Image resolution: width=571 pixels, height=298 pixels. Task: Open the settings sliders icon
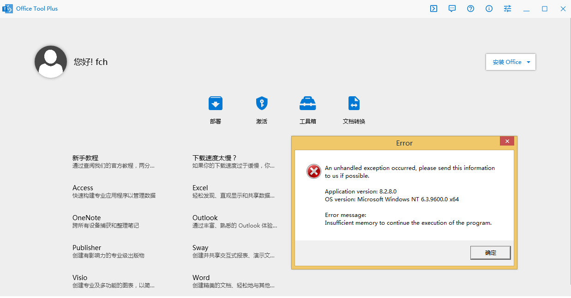coord(507,8)
